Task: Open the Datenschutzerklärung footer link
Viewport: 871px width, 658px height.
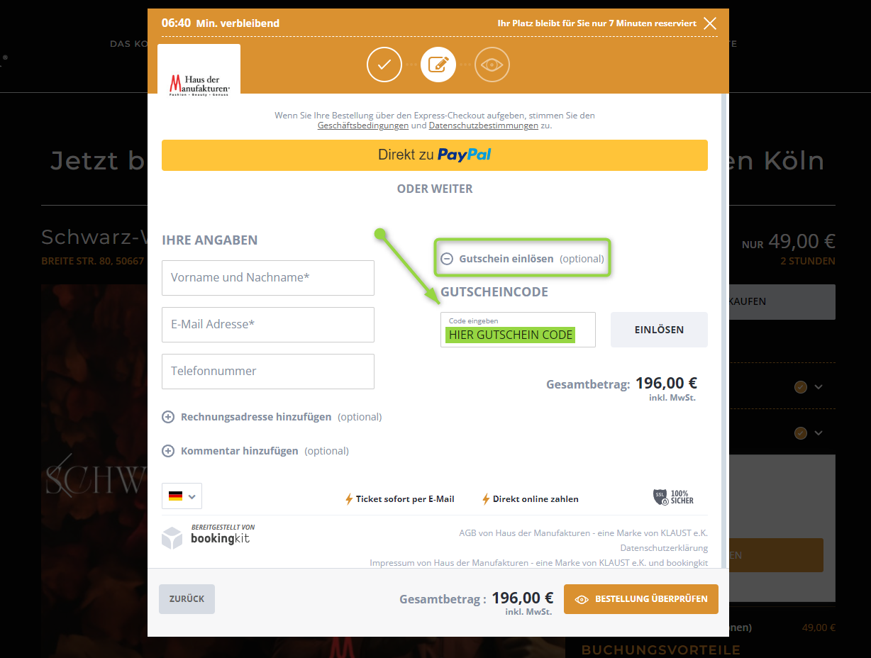Action: pyautogui.click(x=664, y=548)
